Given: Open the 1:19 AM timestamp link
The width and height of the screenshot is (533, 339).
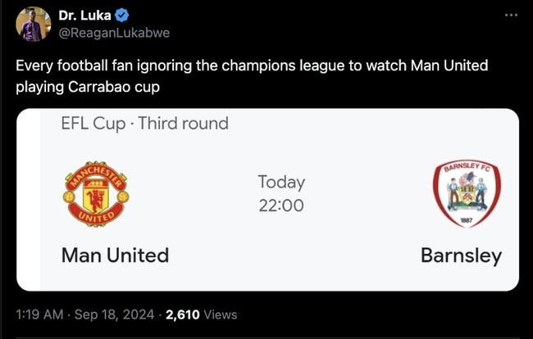Looking at the screenshot, I should (x=39, y=314).
